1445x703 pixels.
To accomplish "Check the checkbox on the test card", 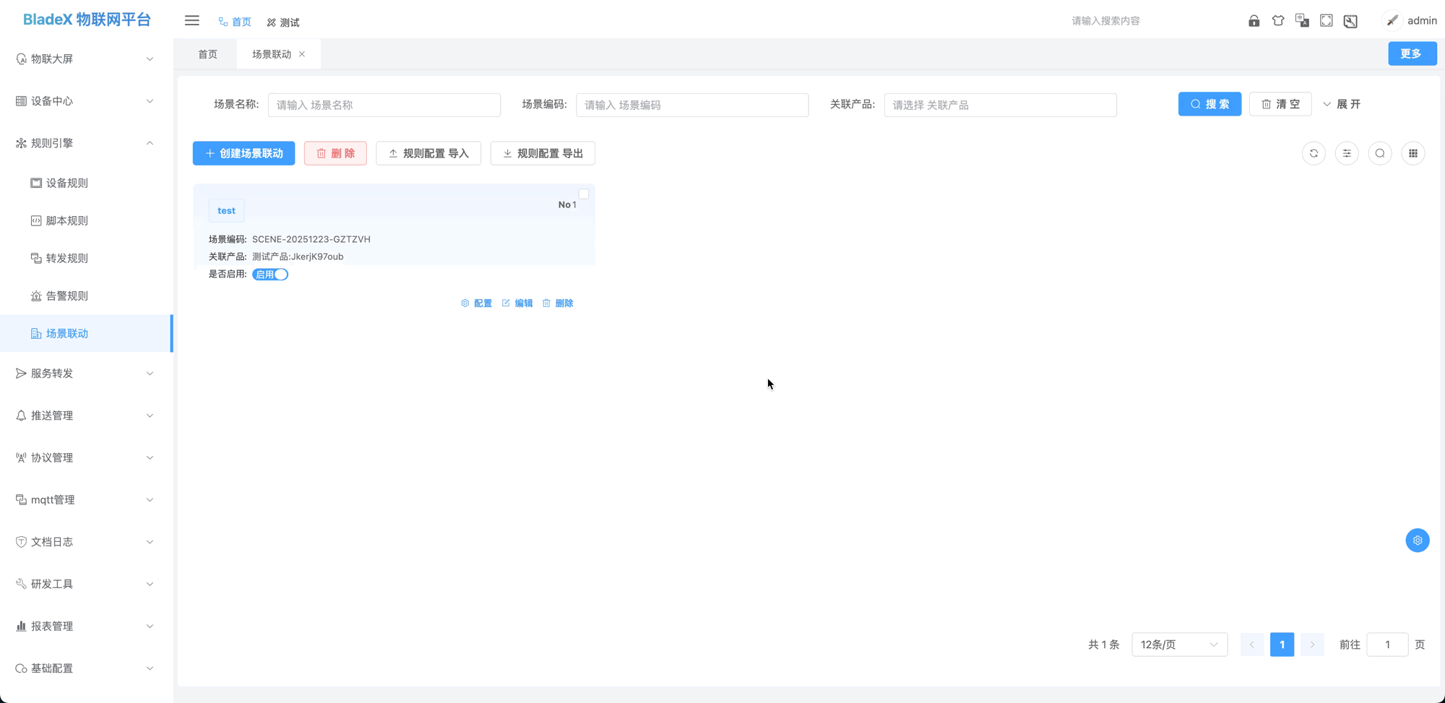I will pos(584,194).
